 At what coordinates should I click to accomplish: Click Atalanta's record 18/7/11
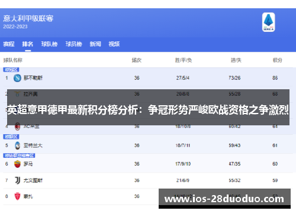coord(183,145)
